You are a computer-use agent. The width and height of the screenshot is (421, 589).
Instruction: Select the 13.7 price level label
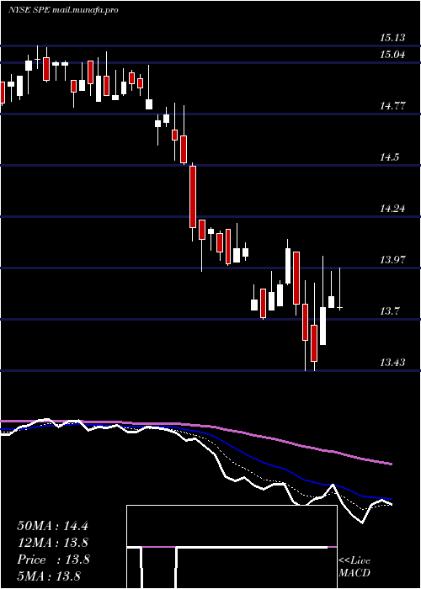[x=389, y=311]
